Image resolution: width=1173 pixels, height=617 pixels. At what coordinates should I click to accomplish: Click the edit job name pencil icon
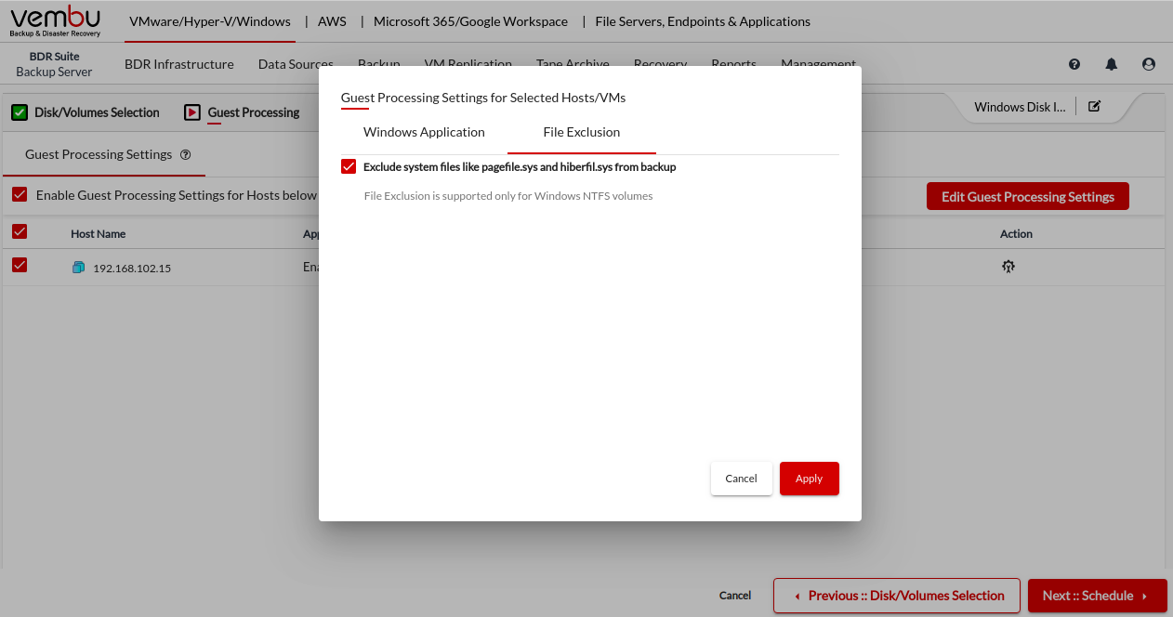[1094, 106]
